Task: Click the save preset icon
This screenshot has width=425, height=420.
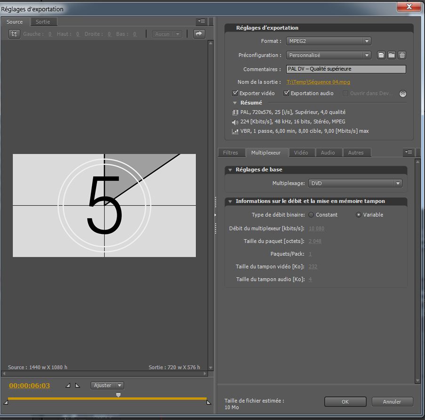Action: point(382,56)
